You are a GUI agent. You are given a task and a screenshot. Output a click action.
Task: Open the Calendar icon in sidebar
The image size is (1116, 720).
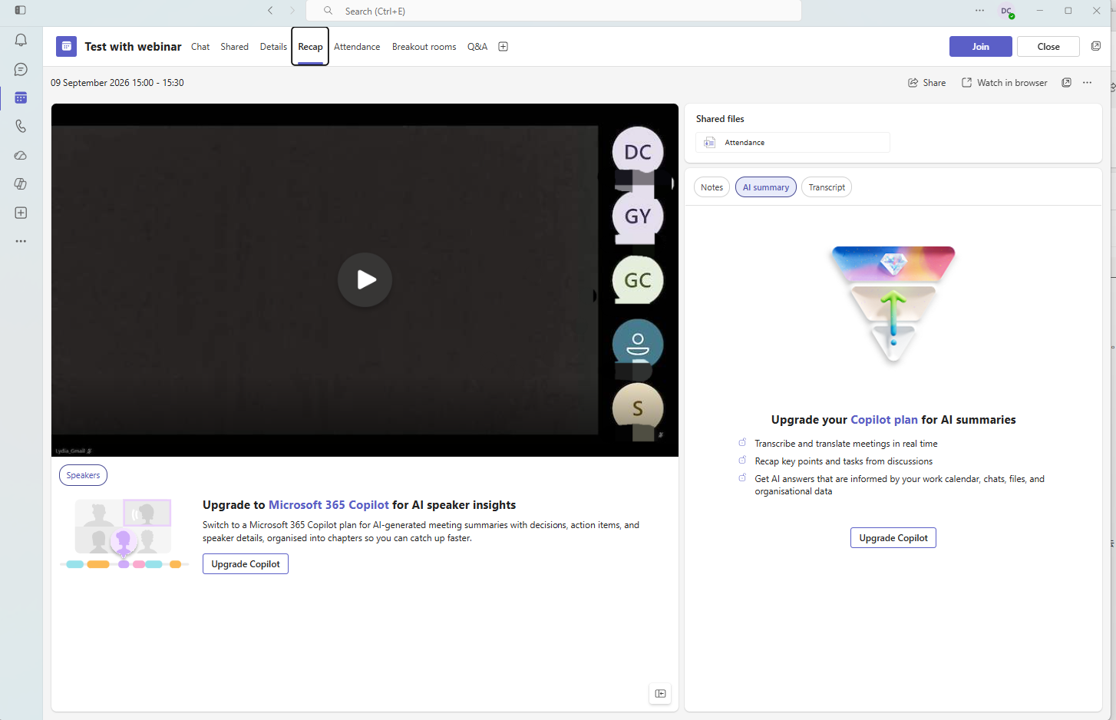coord(21,97)
